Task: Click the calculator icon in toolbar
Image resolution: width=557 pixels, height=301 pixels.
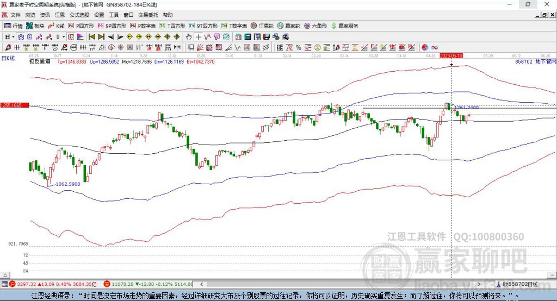Action: point(247,37)
